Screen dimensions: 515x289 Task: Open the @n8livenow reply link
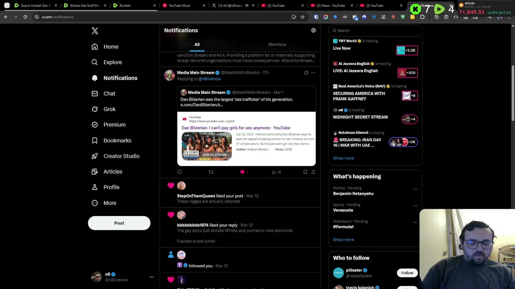click(210, 79)
